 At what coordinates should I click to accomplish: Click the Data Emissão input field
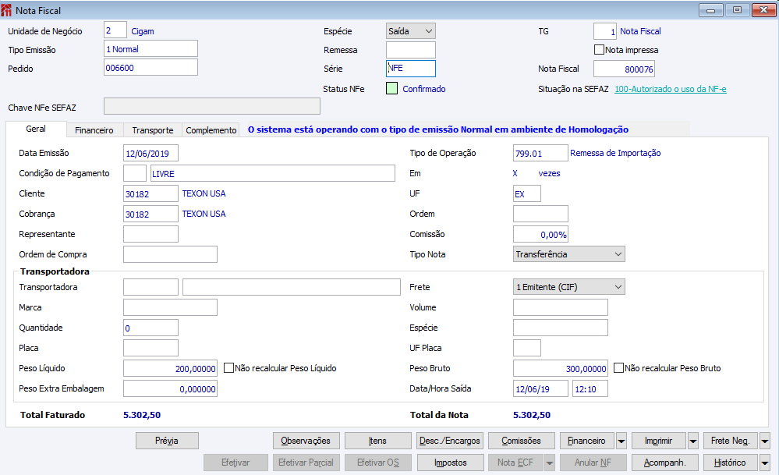tap(150, 153)
